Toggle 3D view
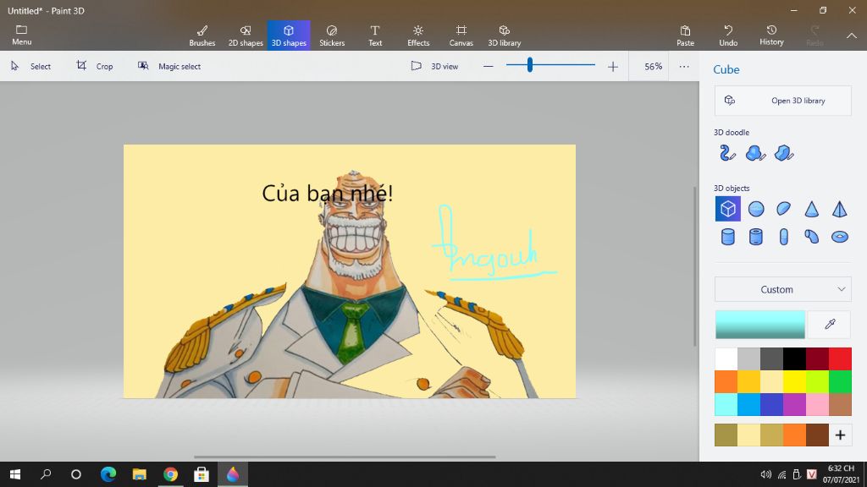The height and width of the screenshot is (487, 867). click(434, 66)
